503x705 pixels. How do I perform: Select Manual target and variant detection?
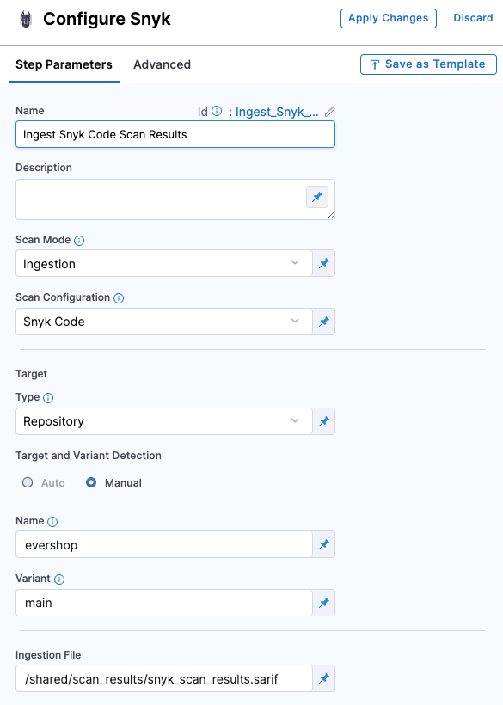coord(91,482)
